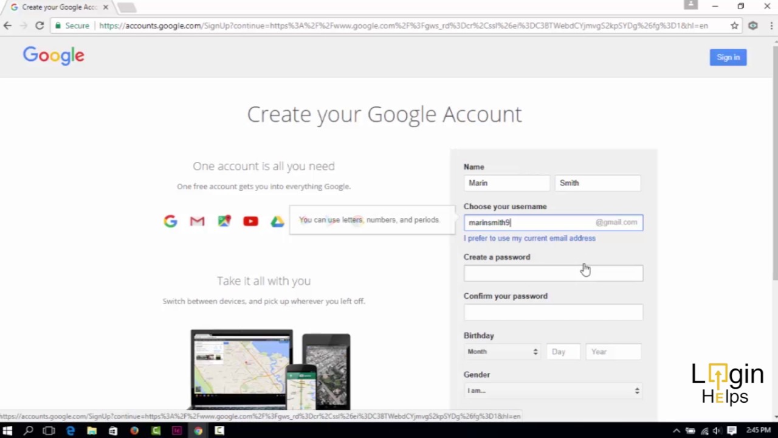This screenshot has height=438, width=778.
Task: Click the blue Sign in button
Action: (x=728, y=57)
